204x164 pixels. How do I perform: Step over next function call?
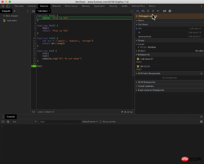(143, 11)
